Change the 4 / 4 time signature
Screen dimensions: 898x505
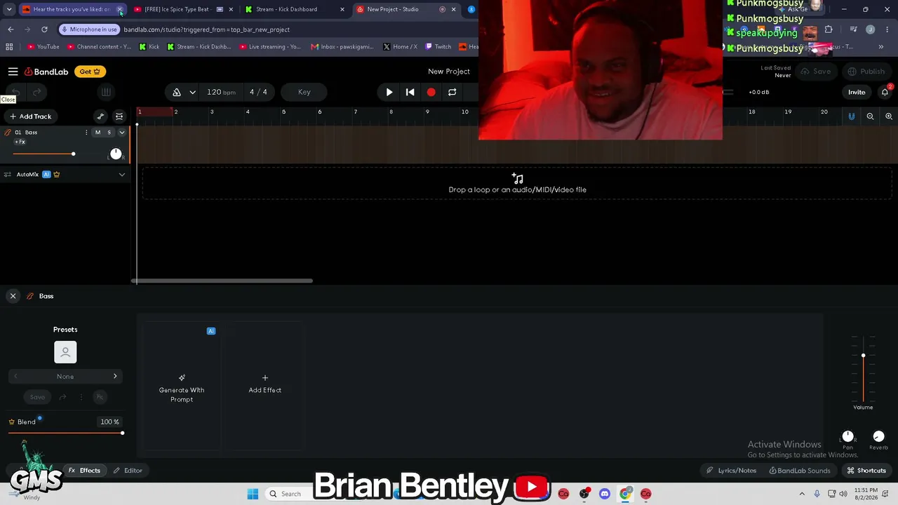[258, 92]
